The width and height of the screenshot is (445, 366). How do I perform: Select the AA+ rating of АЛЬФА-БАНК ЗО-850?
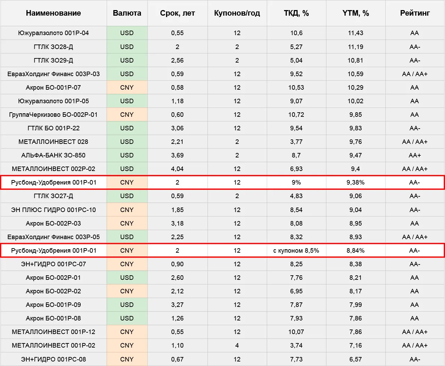click(x=415, y=155)
